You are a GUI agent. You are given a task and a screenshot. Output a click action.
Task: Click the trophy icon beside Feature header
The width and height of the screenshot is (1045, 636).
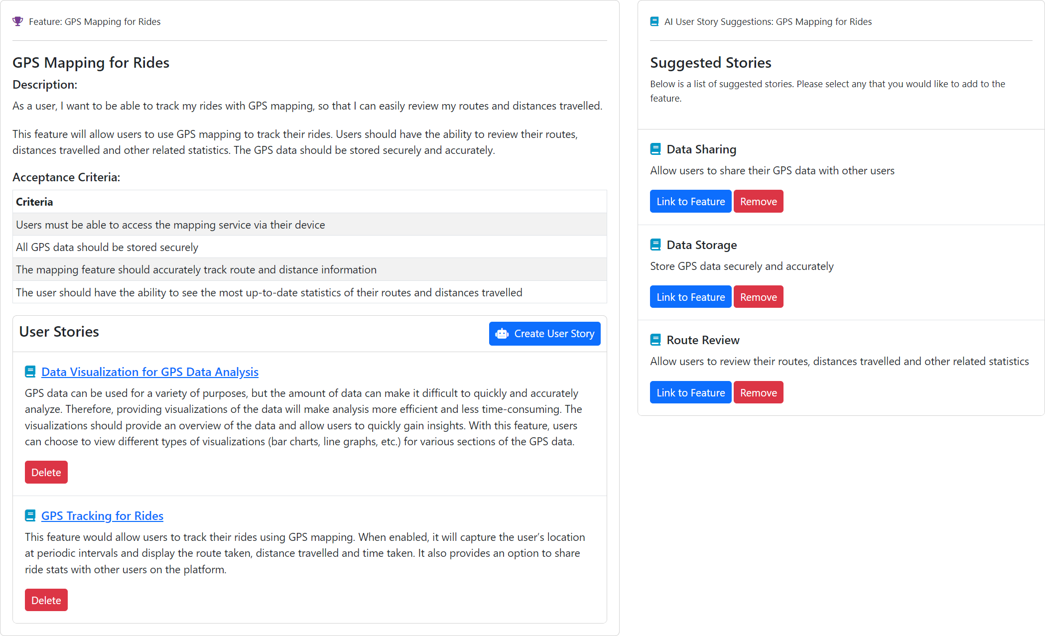18,21
